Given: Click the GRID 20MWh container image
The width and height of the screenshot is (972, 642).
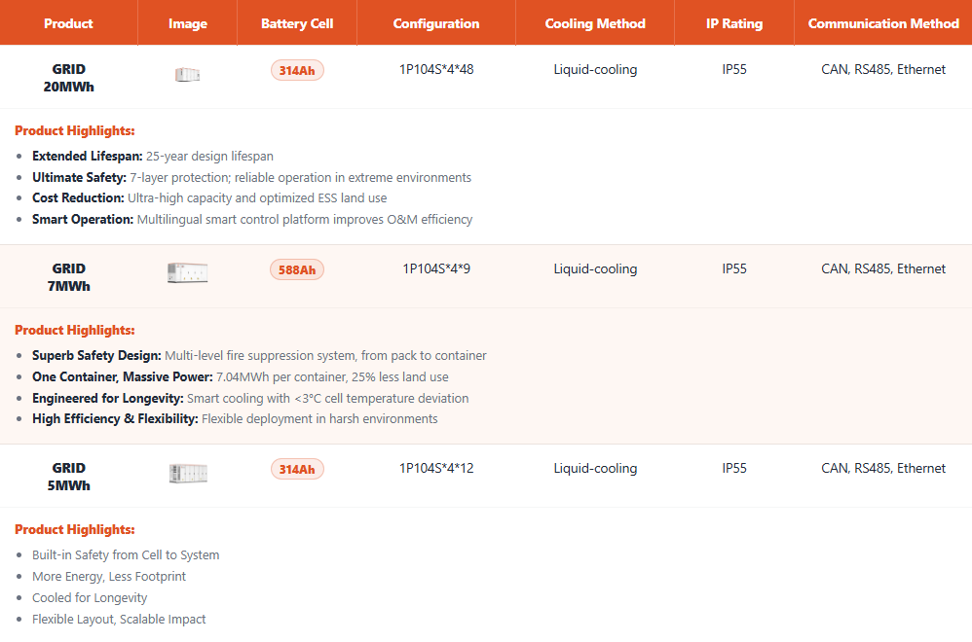Looking at the screenshot, I should click(x=187, y=75).
